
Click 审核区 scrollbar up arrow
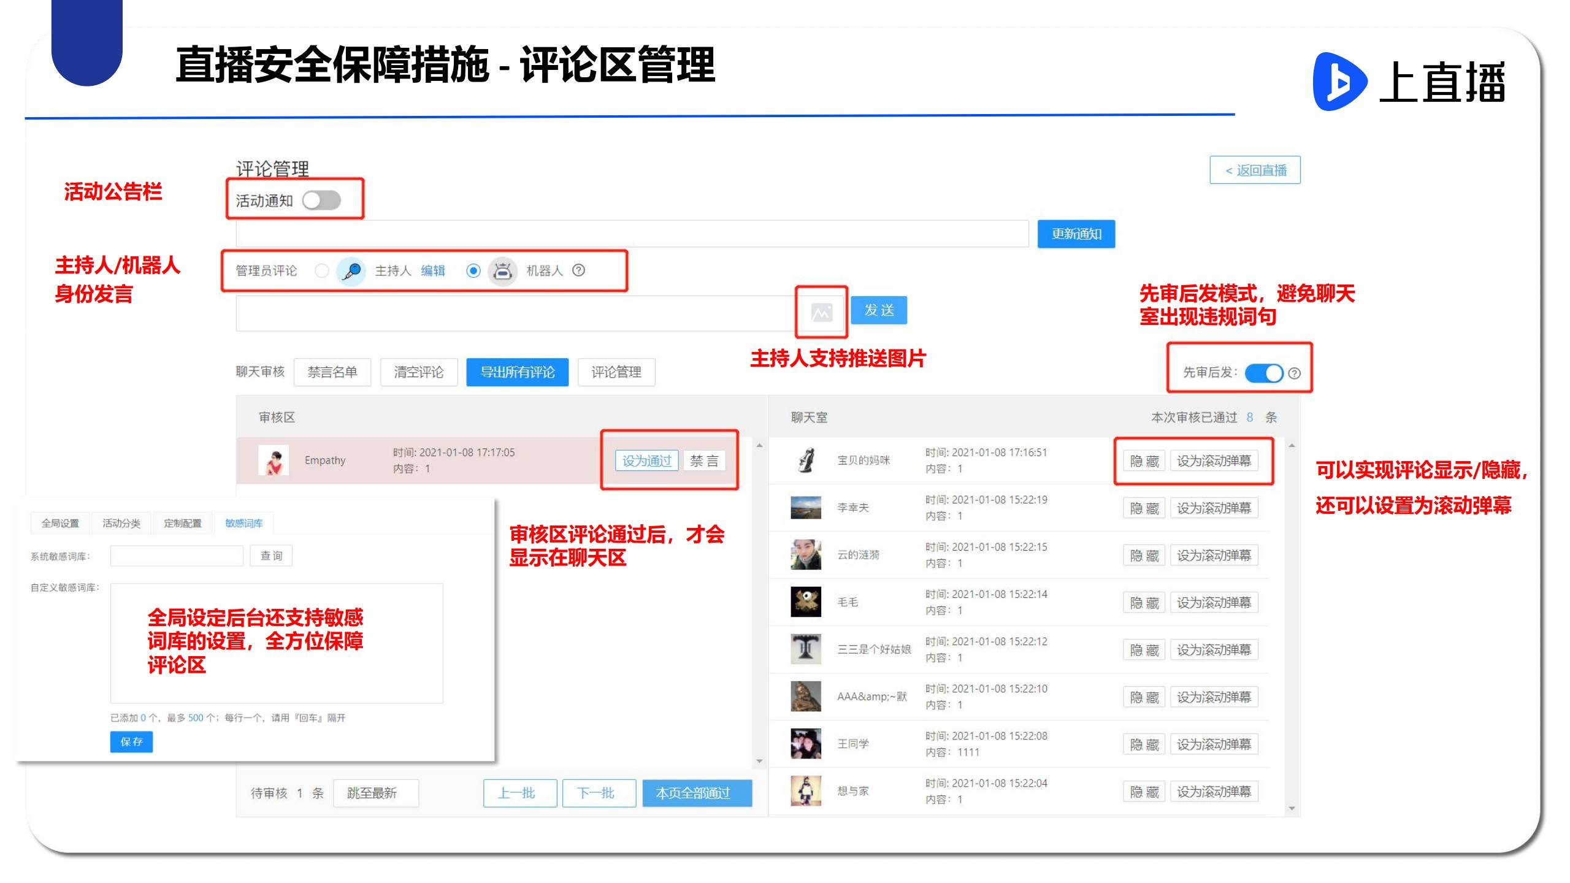tap(759, 446)
